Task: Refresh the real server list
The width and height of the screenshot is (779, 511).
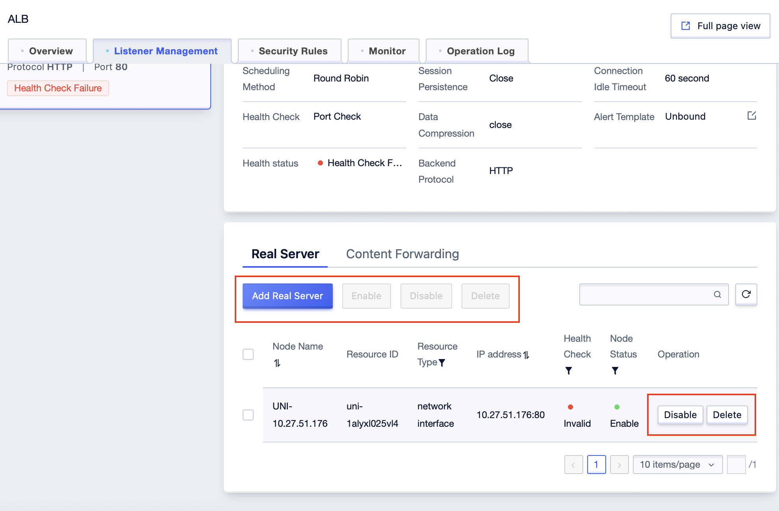Action: tap(746, 294)
